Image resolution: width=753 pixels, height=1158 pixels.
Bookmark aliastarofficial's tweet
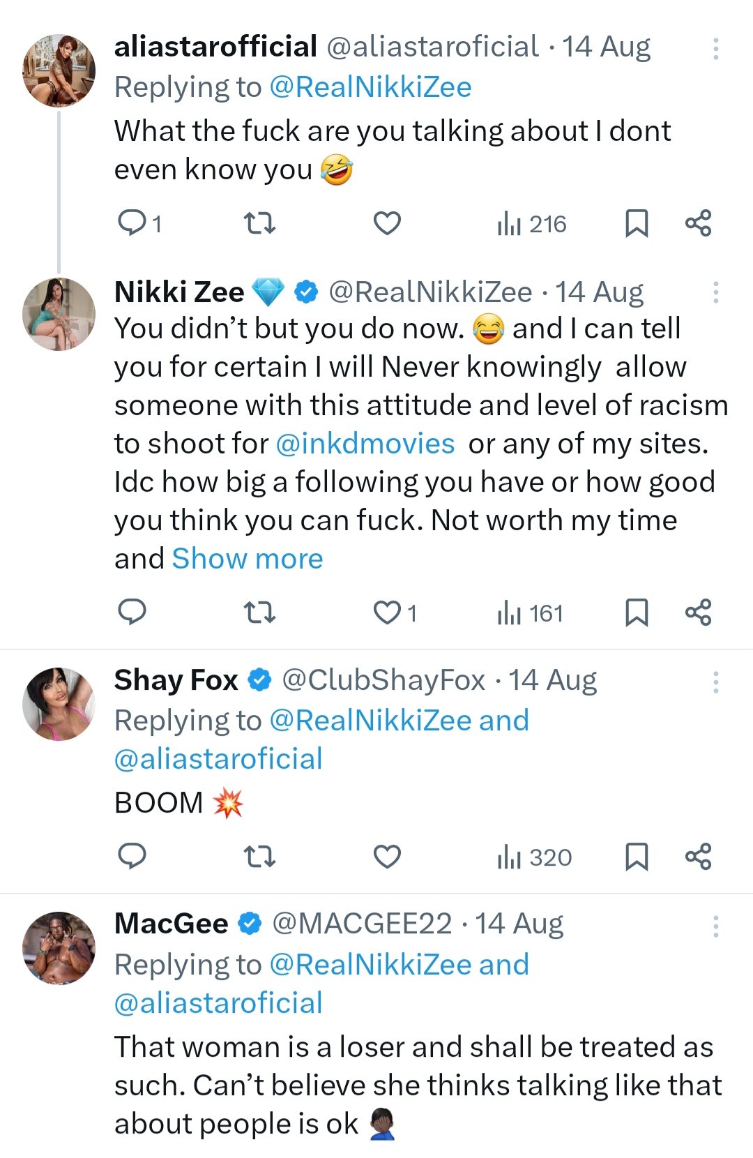pos(636,223)
